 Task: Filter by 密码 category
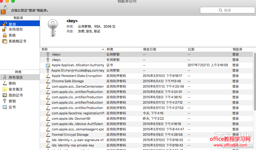pos(12,83)
